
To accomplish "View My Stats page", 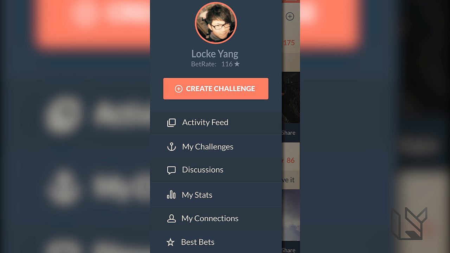I will [216, 195].
